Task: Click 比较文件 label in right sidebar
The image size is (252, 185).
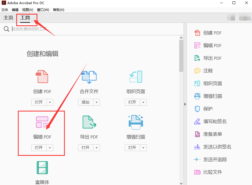Action: 213,172
